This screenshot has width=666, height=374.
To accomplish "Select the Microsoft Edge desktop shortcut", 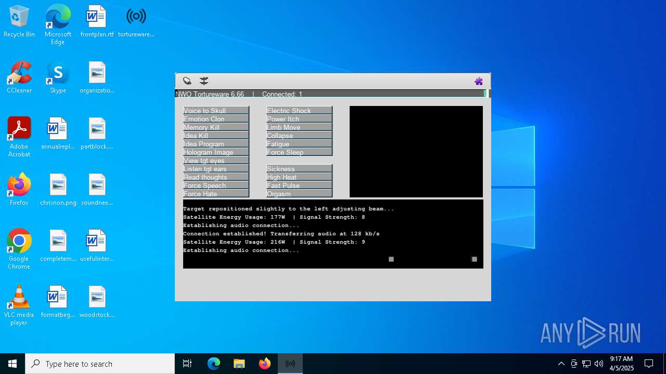I will 58,25.
